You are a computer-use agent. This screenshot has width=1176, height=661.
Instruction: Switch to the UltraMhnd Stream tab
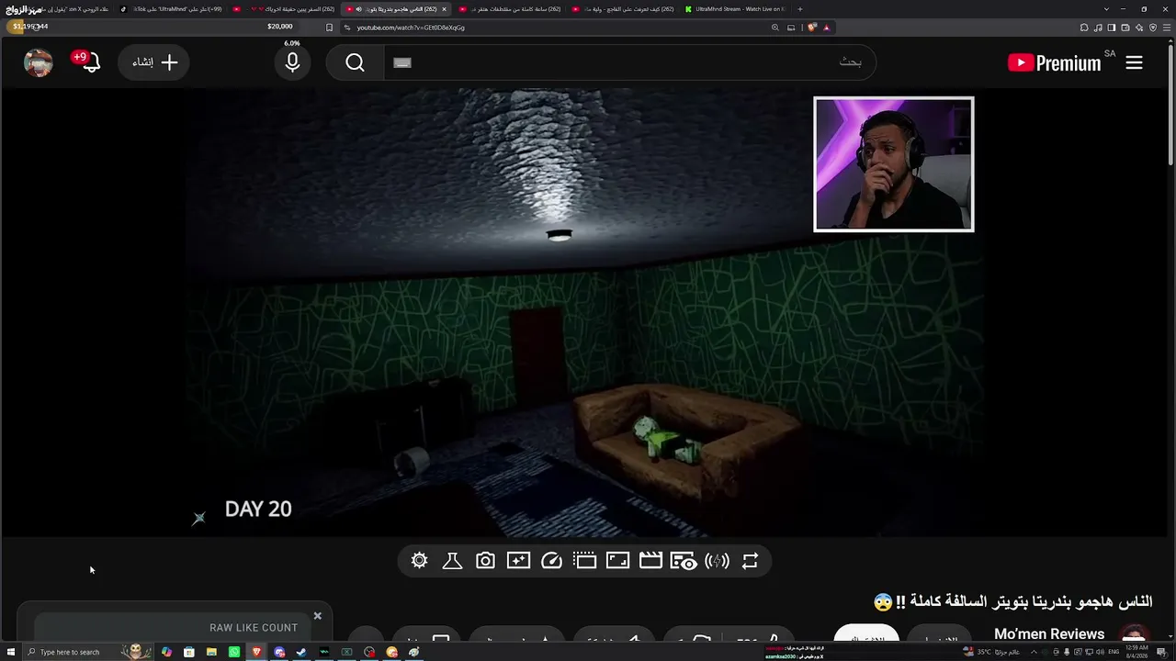735,9
